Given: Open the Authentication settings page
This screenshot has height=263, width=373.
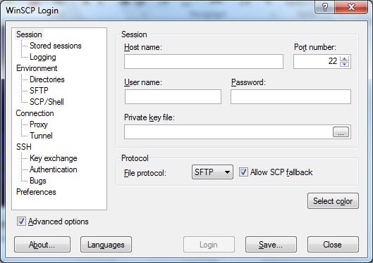Looking at the screenshot, I should pos(54,169).
